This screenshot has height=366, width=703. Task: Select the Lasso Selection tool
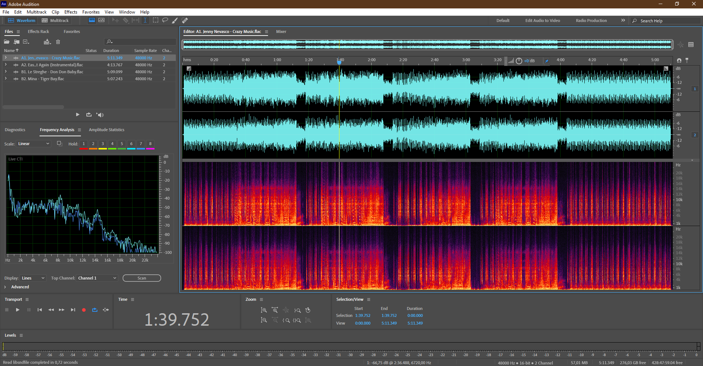(165, 21)
